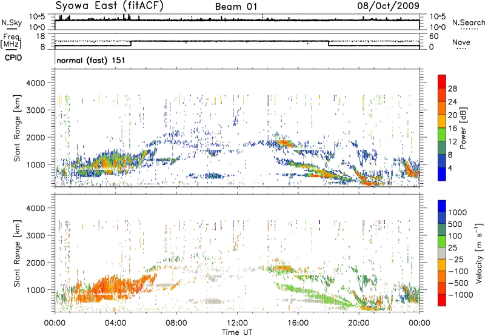Select the "CPID" row label

[x=13, y=58]
